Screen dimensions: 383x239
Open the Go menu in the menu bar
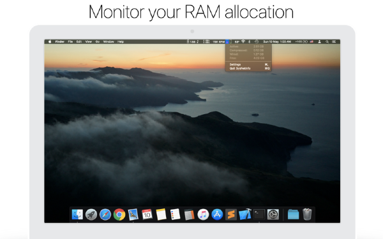[98, 41]
